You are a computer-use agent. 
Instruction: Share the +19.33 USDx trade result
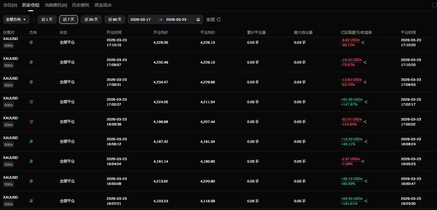pyautogui.click(x=366, y=142)
